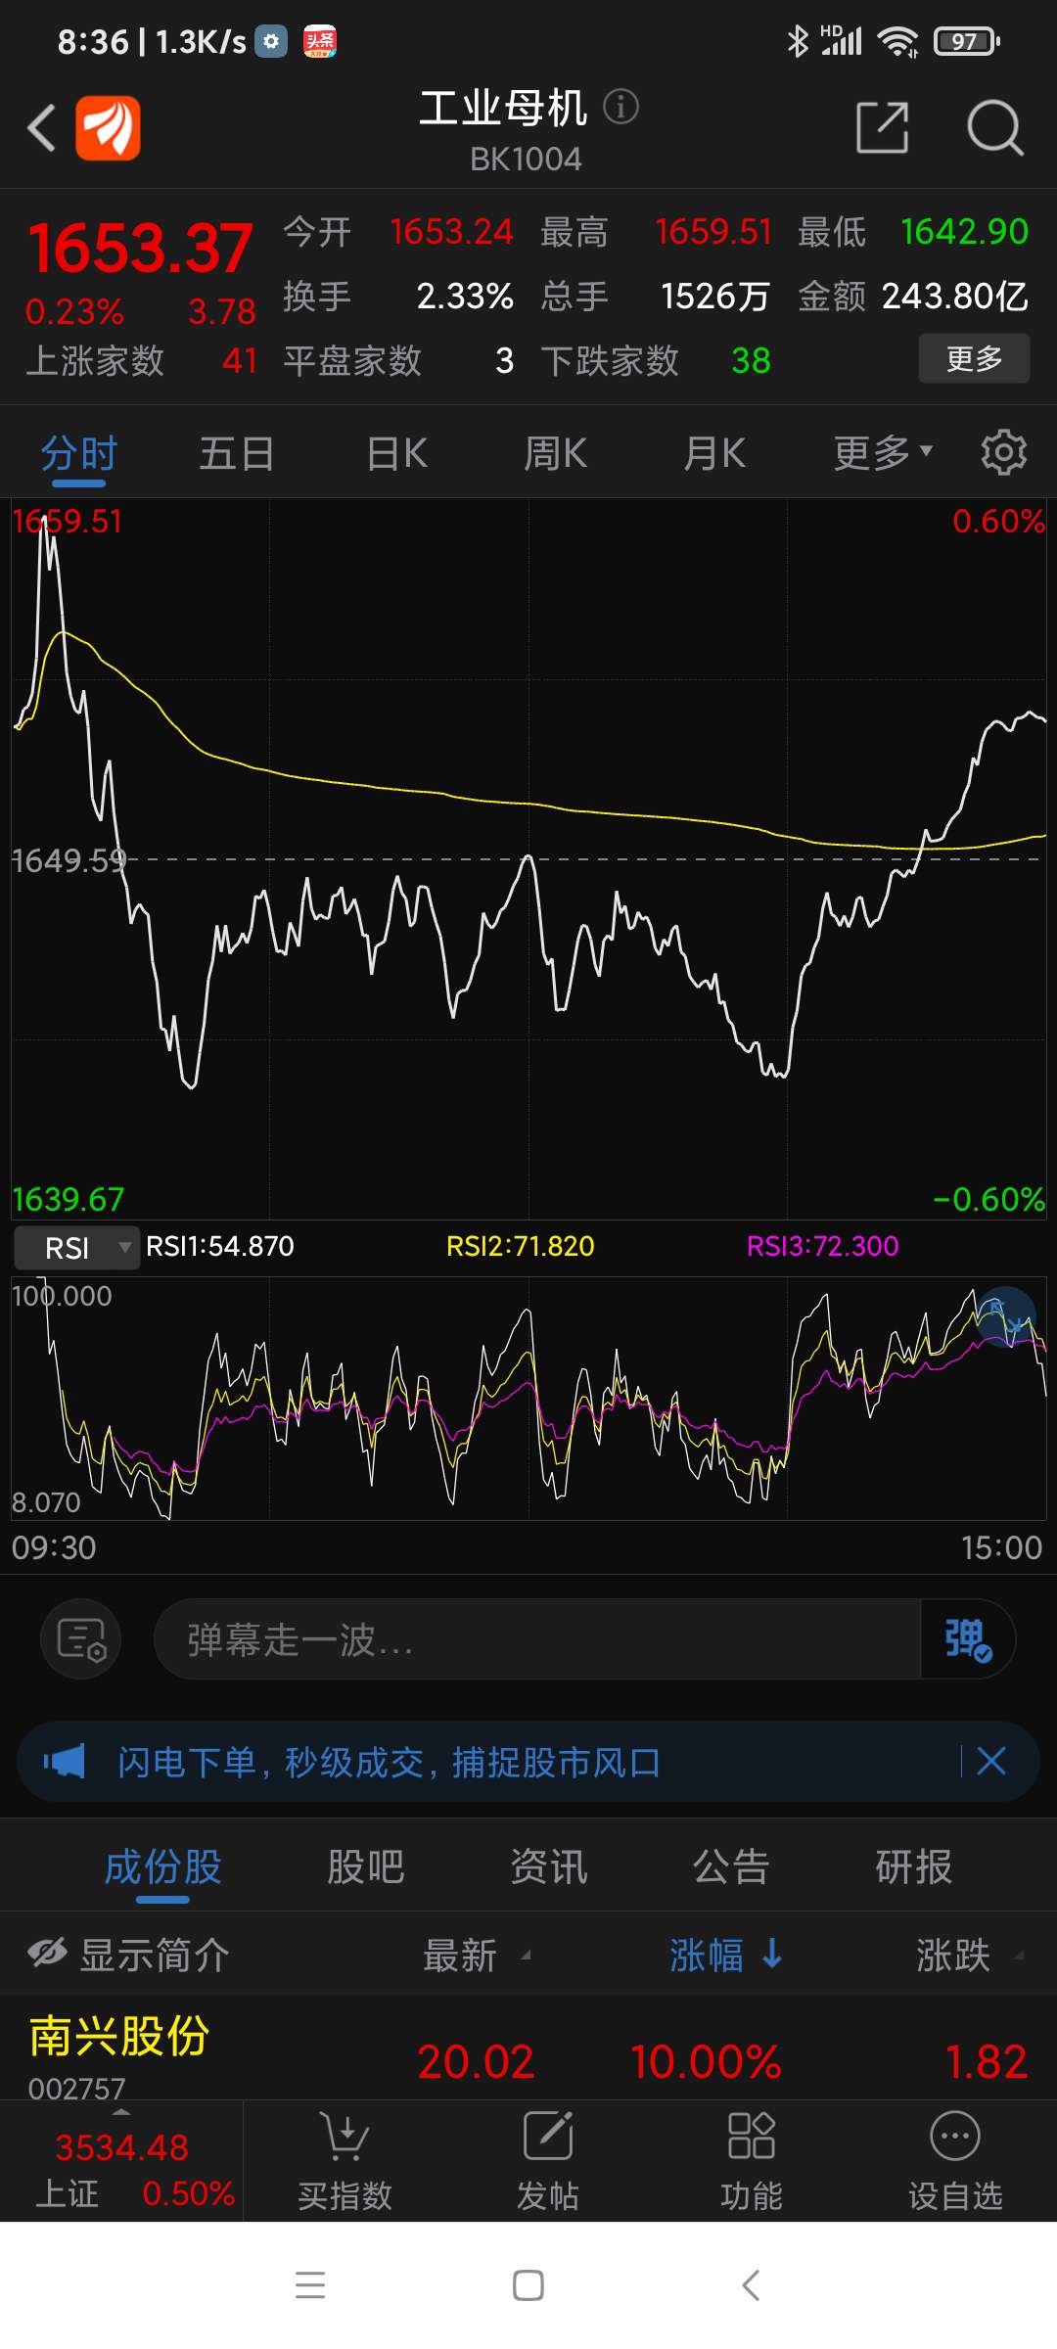Open chart settings gear icon

click(x=1004, y=452)
